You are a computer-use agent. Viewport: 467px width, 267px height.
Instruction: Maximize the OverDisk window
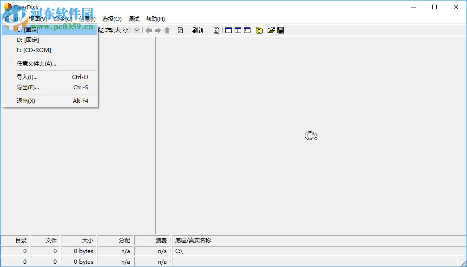(434, 7)
